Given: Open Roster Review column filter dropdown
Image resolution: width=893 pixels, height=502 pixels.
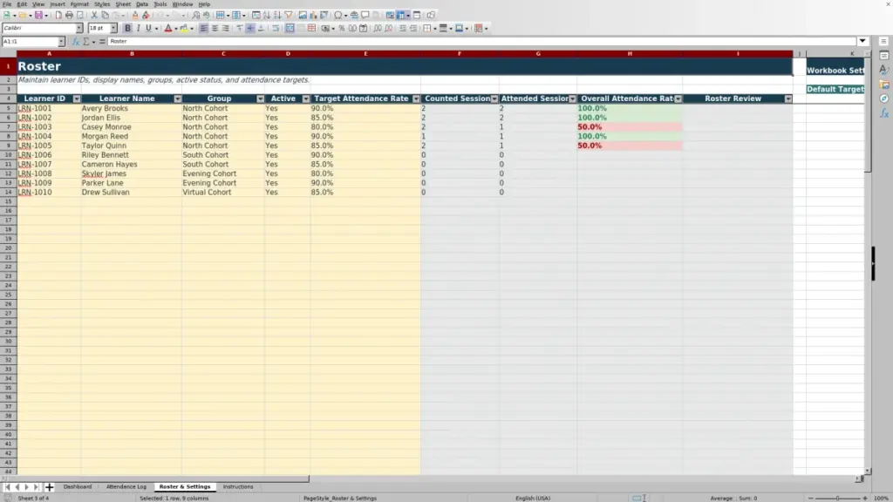Looking at the screenshot, I should click(x=788, y=99).
